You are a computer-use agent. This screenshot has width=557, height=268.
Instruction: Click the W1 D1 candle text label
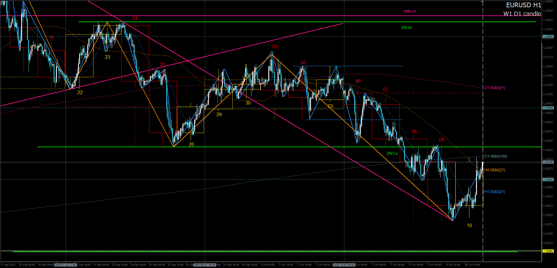pyautogui.click(x=522, y=14)
